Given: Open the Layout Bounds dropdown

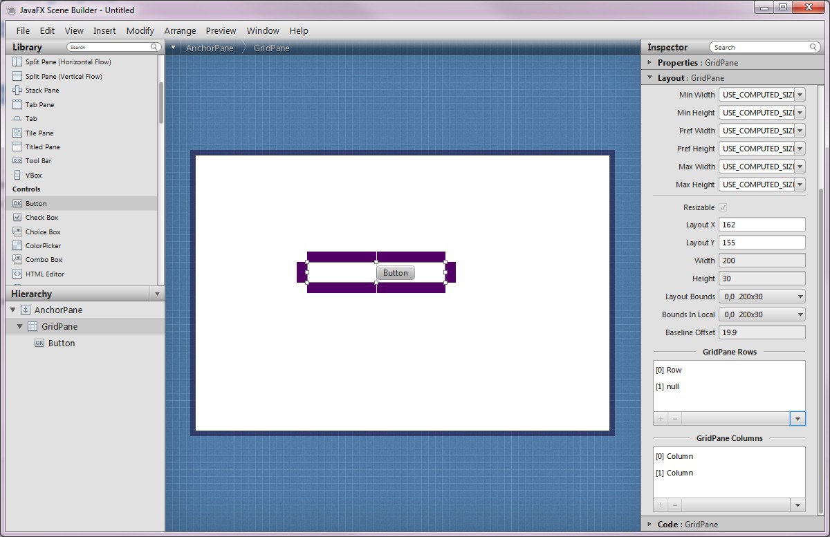Looking at the screenshot, I should (800, 296).
